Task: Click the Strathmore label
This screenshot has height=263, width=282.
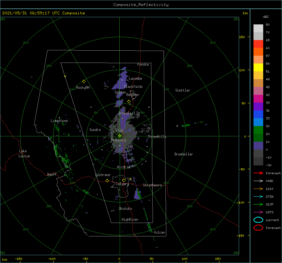Action: tap(152, 185)
